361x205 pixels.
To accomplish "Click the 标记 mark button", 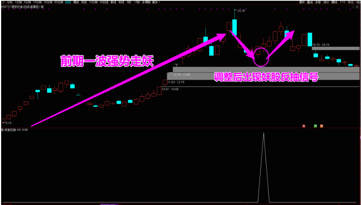I will point(351,2).
